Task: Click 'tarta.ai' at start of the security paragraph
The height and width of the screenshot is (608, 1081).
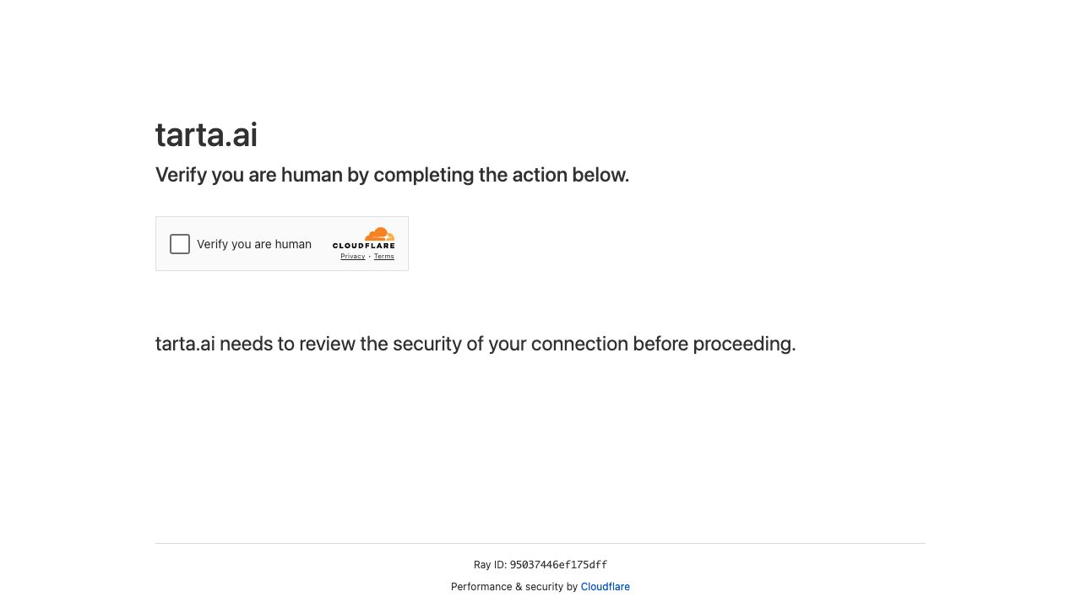Action: point(185,344)
